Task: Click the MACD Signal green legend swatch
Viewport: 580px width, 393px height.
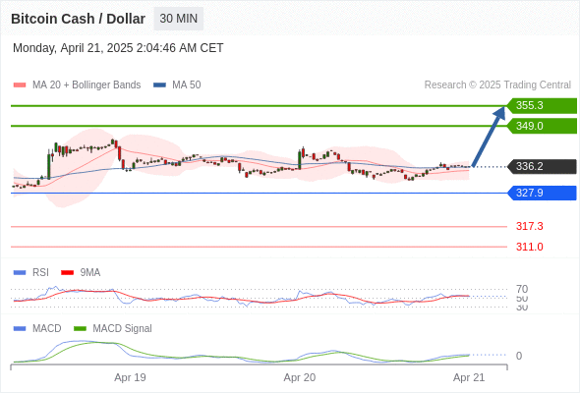Action: click(80, 329)
